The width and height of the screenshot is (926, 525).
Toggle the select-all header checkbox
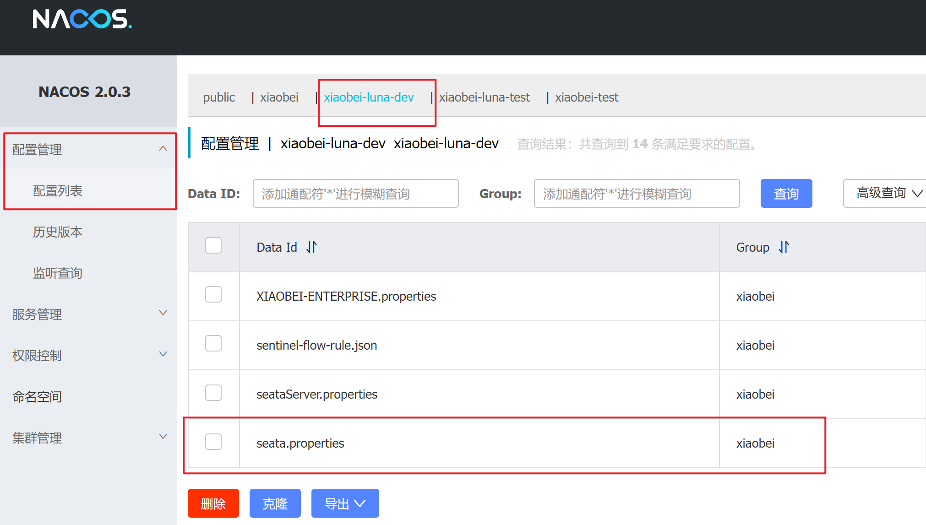(x=213, y=245)
